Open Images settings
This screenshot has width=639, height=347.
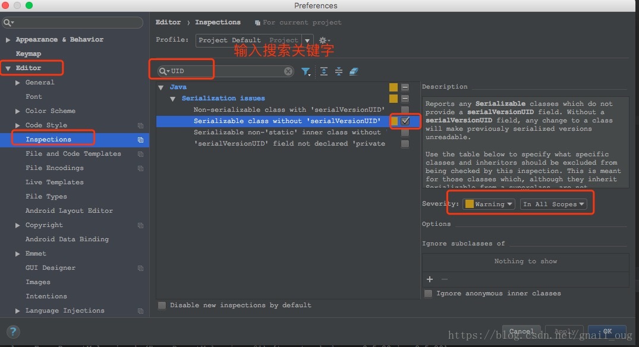38,282
